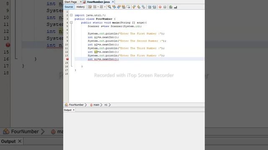Open the Forward history dropdown arrow
The height and width of the screenshot is (150, 268).
105,7
